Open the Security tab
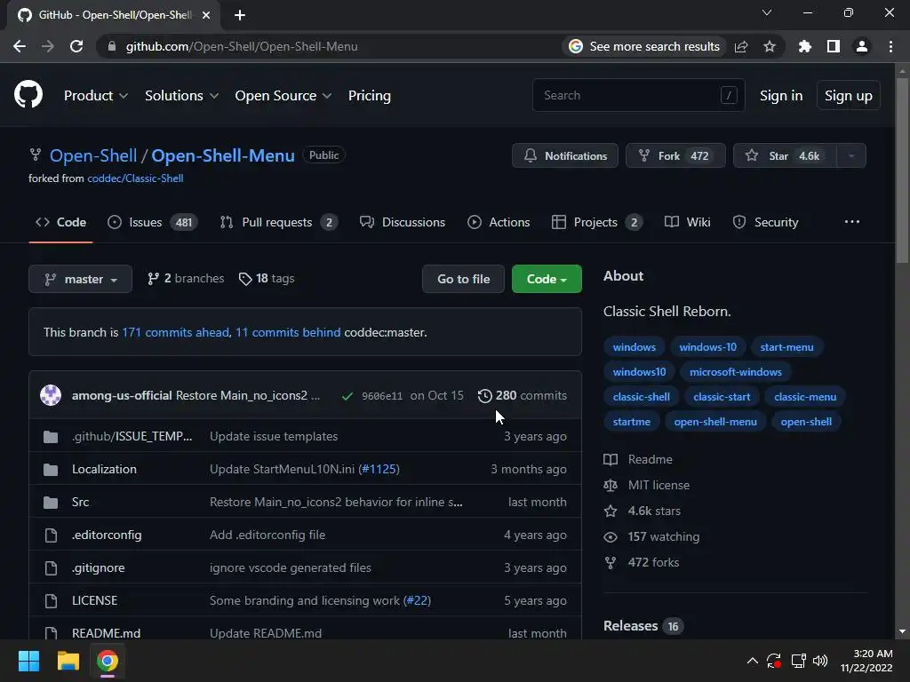 click(x=765, y=222)
